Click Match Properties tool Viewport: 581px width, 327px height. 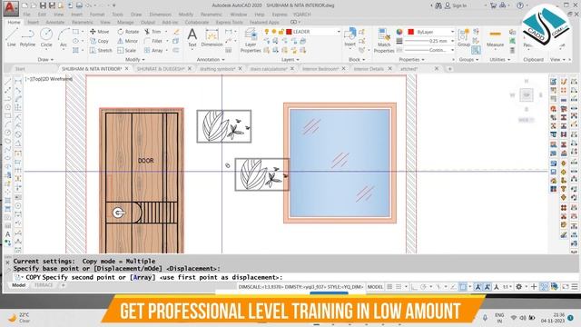tap(384, 41)
